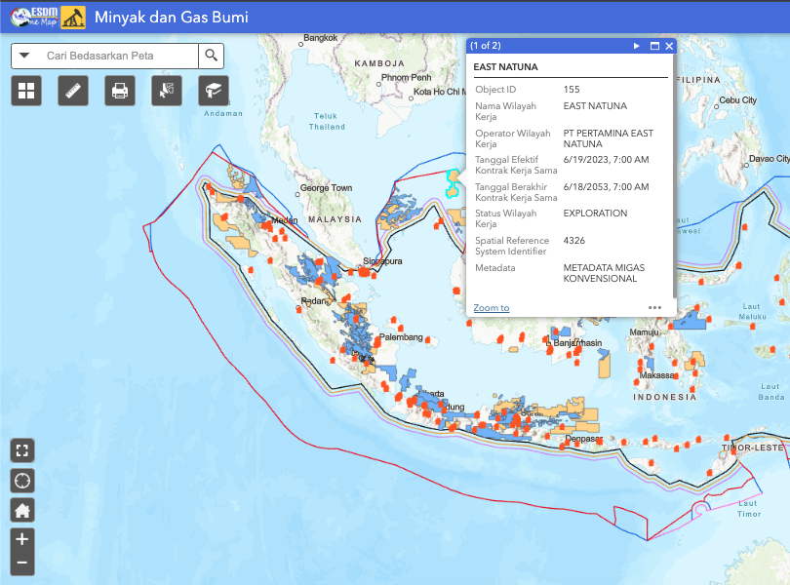Open the graduation cap help widget
The width and height of the screenshot is (790, 585).
pos(214,91)
